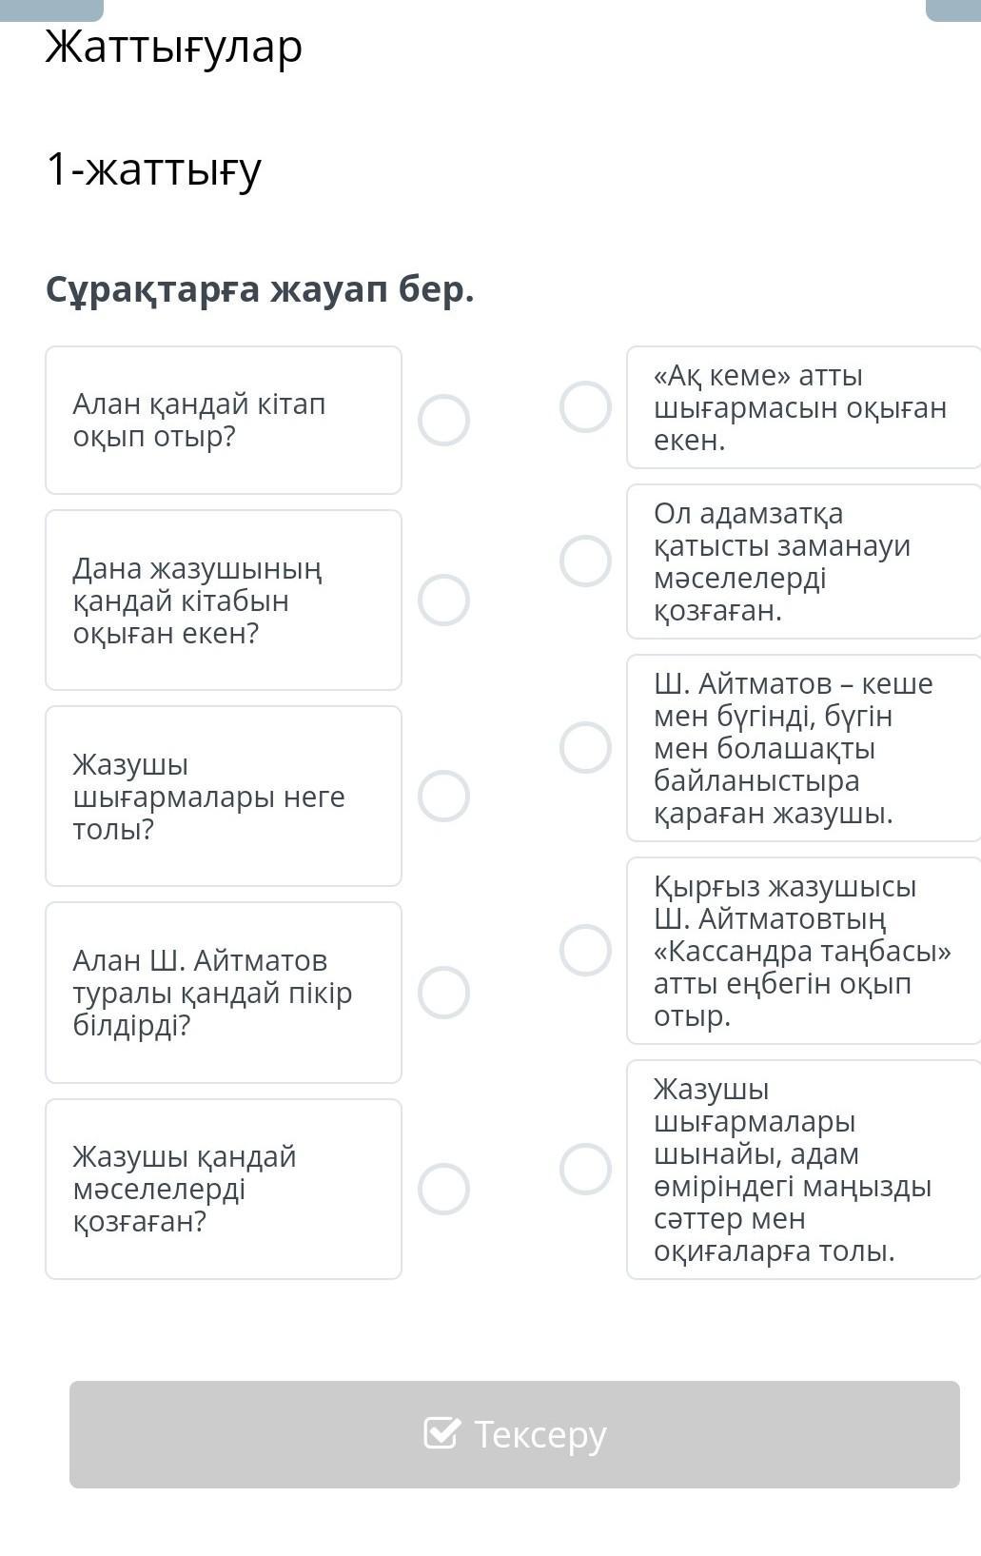This screenshot has height=1556, width=981.
Task: Select the radio circle beside 'Дана жазушының қандай кітабын оқыған екен?'
Action: [x=443, y=600]
